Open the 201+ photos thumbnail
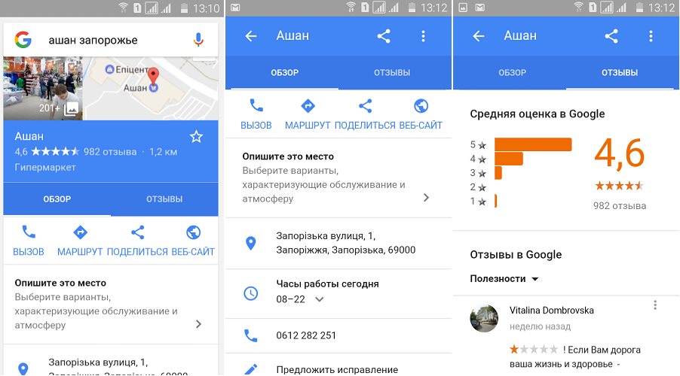This screenshot has width=680, height=376. click(43, 88)
